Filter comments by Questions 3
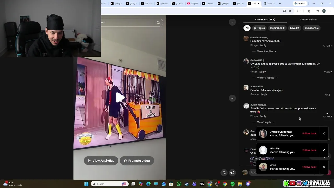Image resolution: width=334 pixels, height=188 pixels. pos(312,28)
